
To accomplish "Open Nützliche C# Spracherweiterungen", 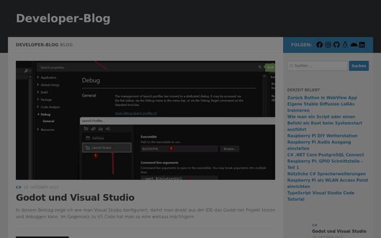I will coord(326,174).
